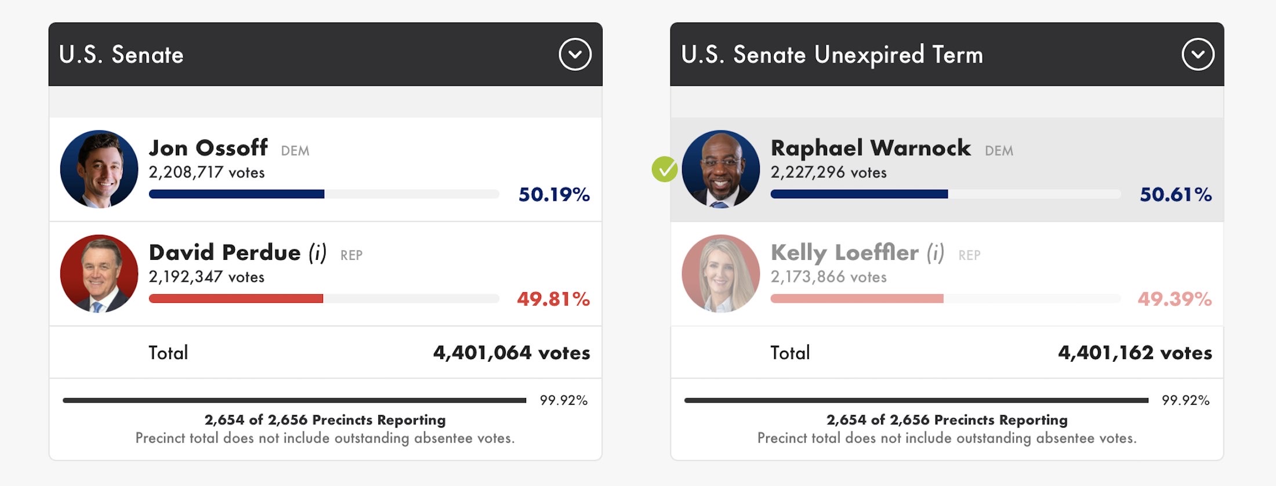Click Ossoff's blue vote percentage bar

[237, 194]
